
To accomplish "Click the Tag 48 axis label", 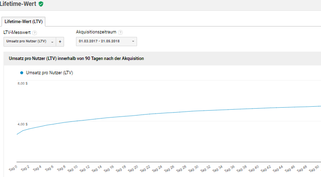I will 302,169.
